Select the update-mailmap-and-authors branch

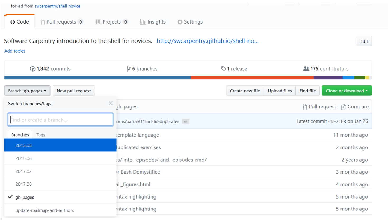[60, 210]
